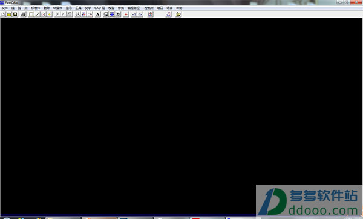Redo the action with the right arrow icon
Viewport: 363px width, 219px height.
pos(140,15)
